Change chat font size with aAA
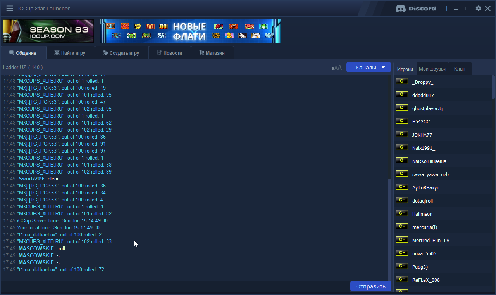 [x=336, y=68]
